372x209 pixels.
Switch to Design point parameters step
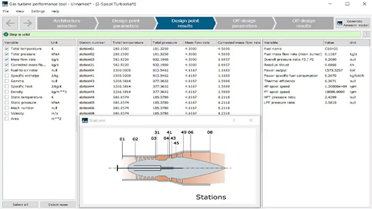(x=125, y=23)
